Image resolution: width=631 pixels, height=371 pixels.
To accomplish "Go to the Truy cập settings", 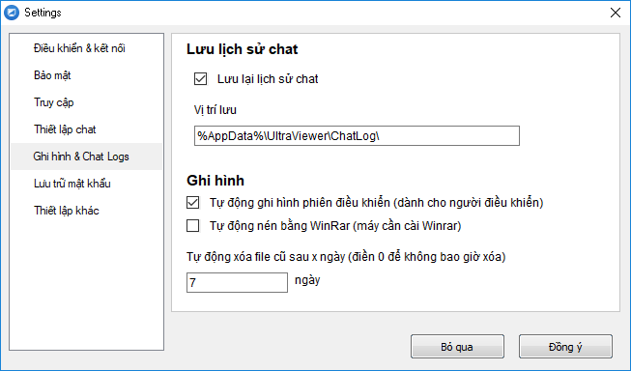I will [53, 102].
